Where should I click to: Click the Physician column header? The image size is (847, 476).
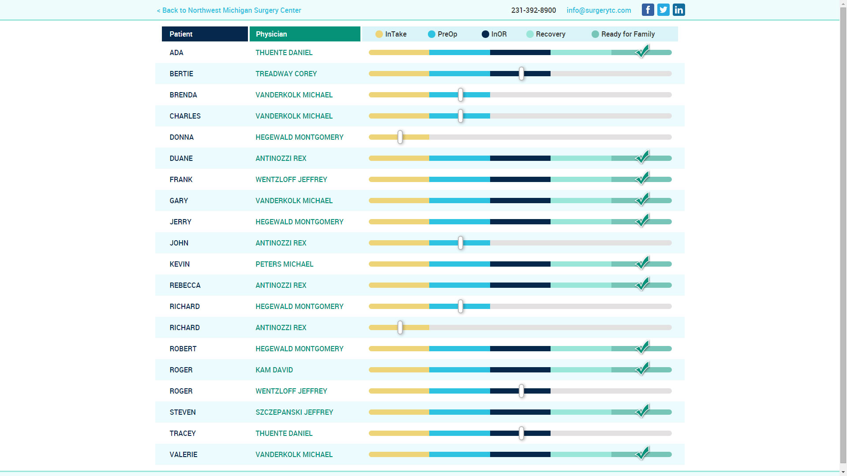[305, 34]
